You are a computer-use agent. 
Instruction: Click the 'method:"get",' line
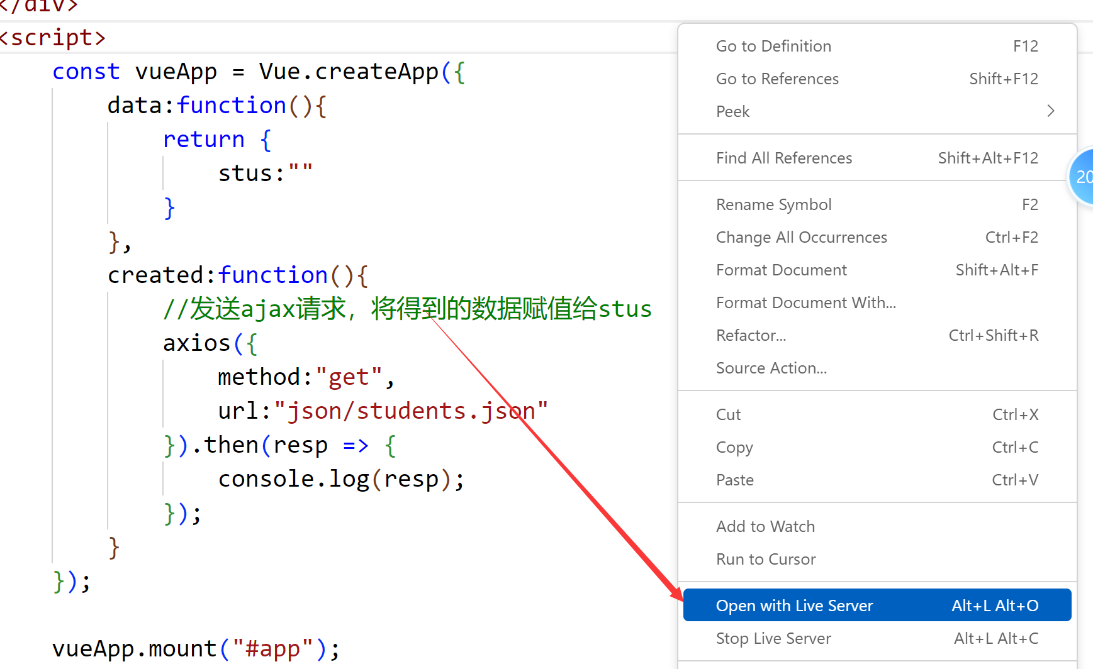(x=306, y=377)
